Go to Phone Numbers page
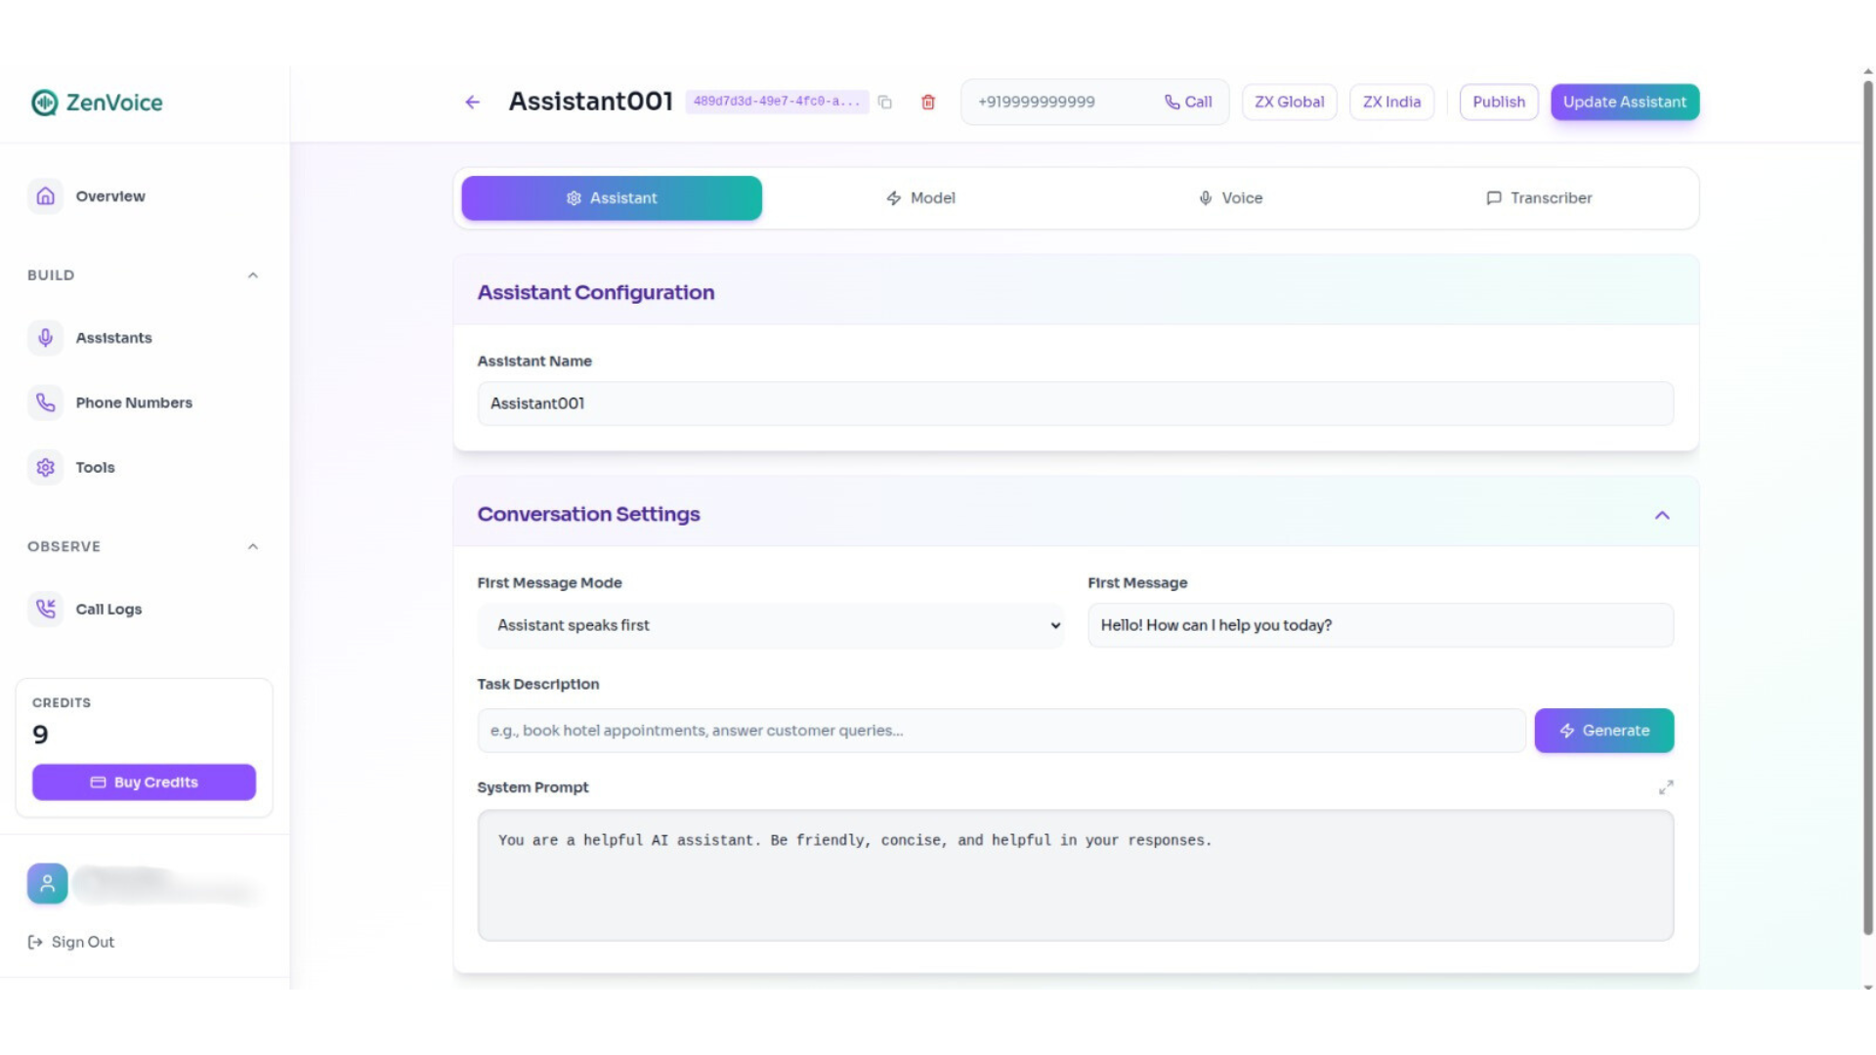This screenshot has height=1055, width=1876. [x=133, y=402]
